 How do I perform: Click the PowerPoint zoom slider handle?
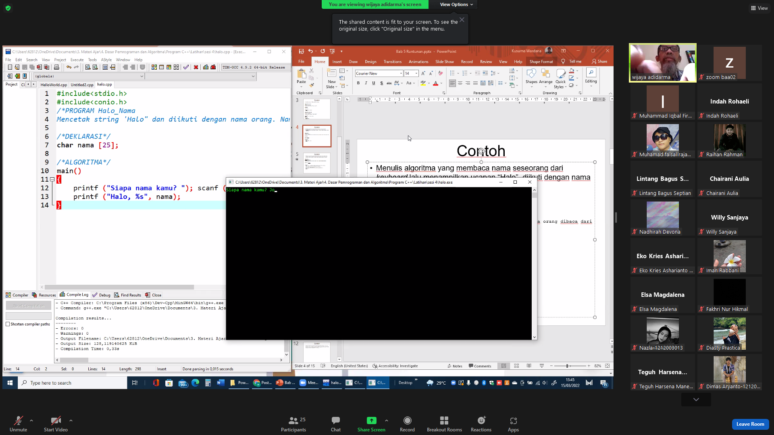(567, 366)
